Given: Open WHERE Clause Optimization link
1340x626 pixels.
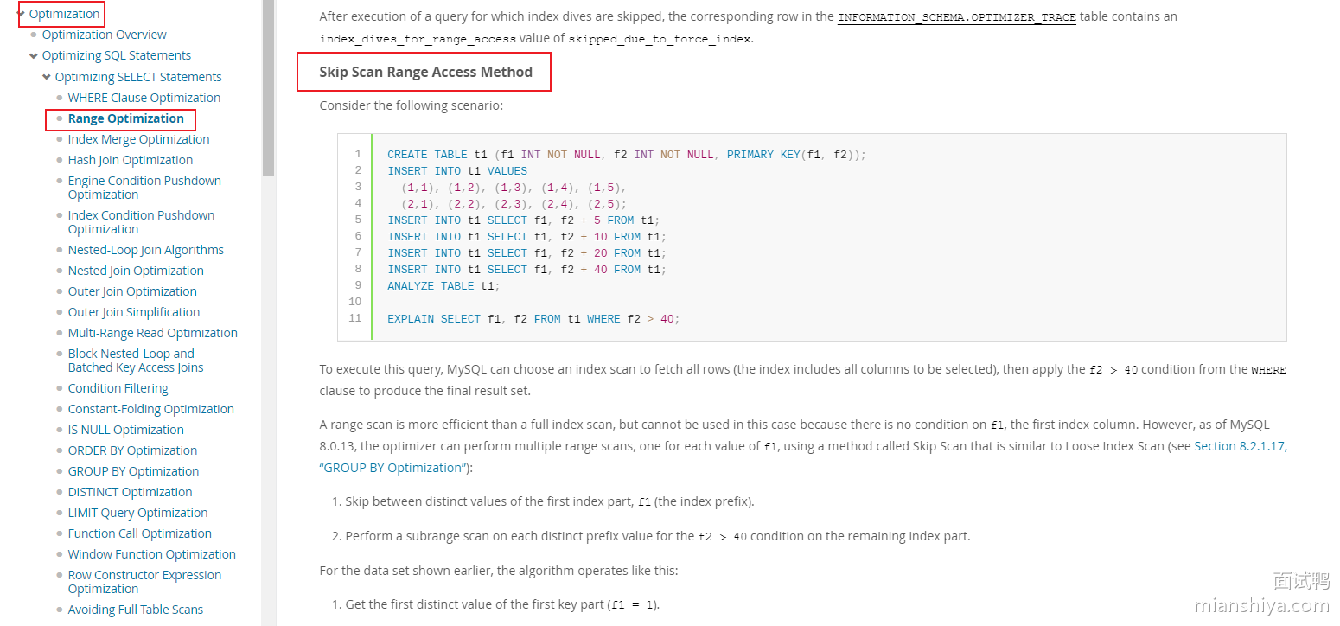Looking at the screenshot, I should point(144,98).
